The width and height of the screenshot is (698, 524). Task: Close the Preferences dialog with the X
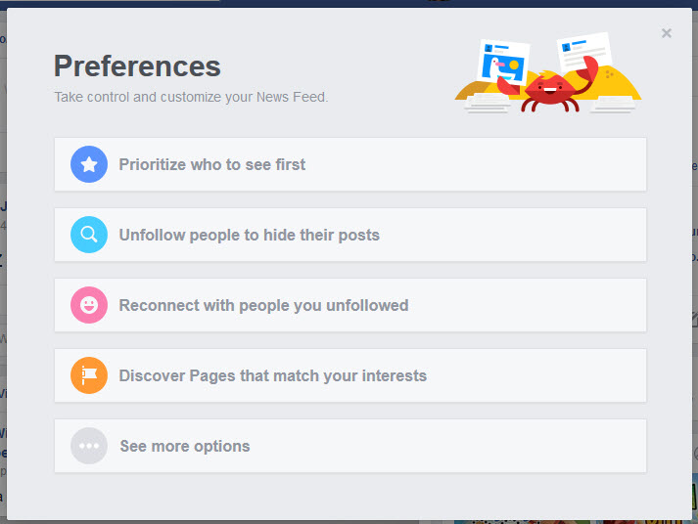pyautogui.click(x=667, y=33)
